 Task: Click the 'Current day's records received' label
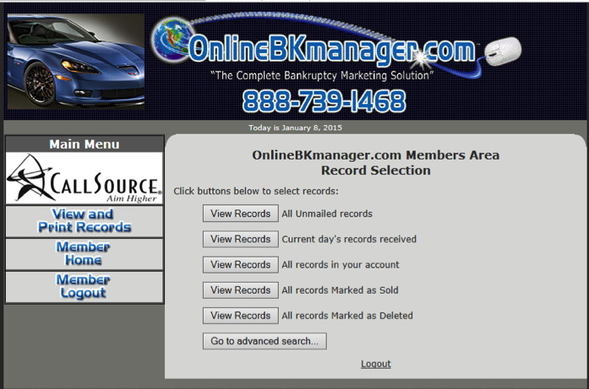pyautogui.click(x=349, y=240)
